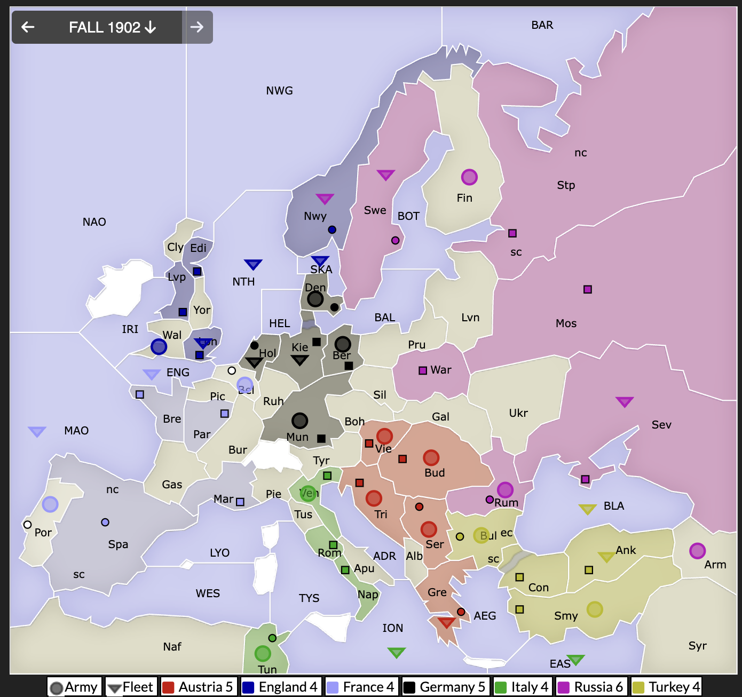742x697 pixels.
Task: Go to the previous turn with left arrow
Action: click(x=28, y=27)
